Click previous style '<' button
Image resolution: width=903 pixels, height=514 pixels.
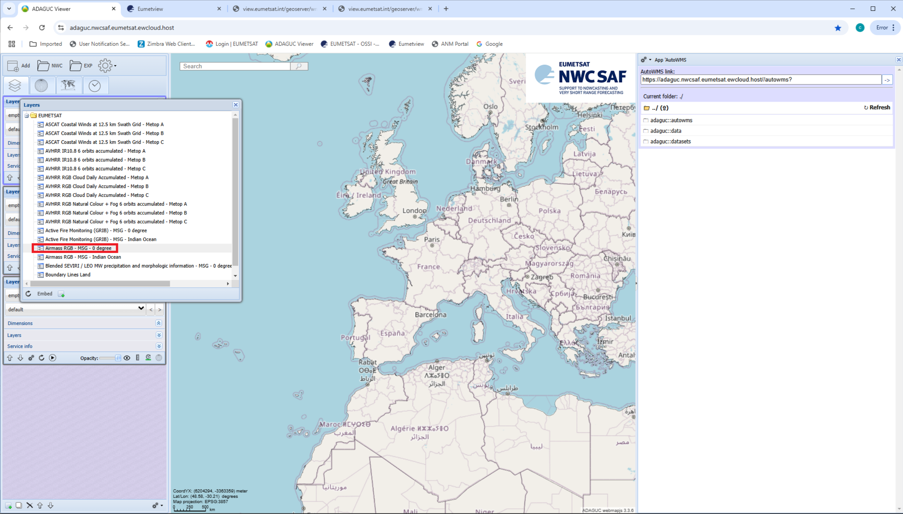(x=151, y=310)
